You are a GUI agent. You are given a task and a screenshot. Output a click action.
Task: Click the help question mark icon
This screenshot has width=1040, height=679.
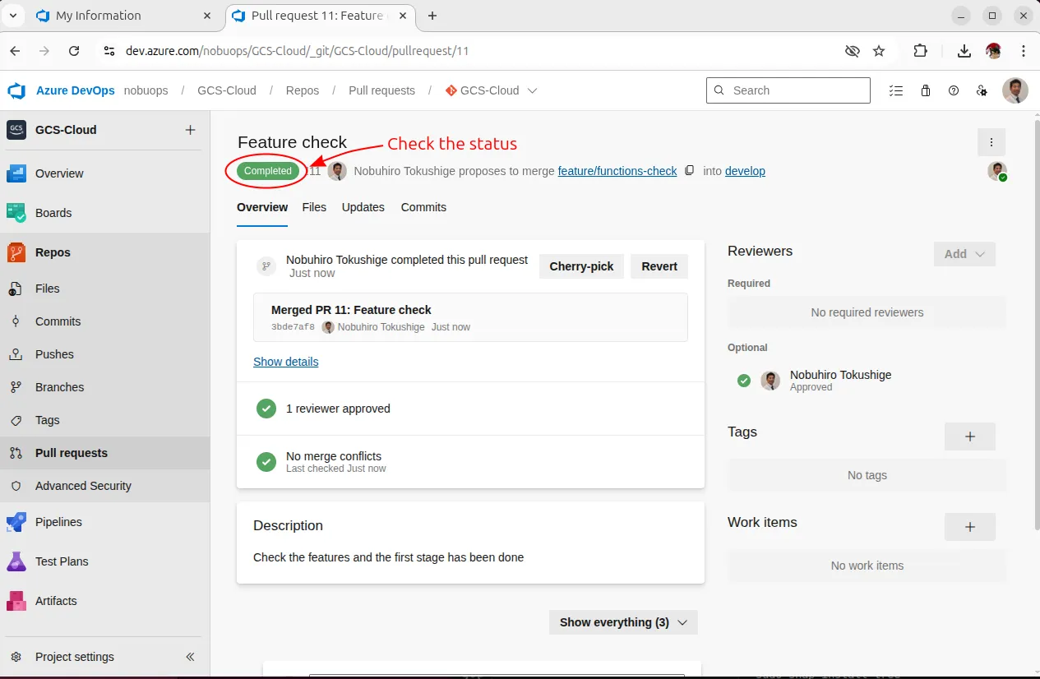pos(954,90)
